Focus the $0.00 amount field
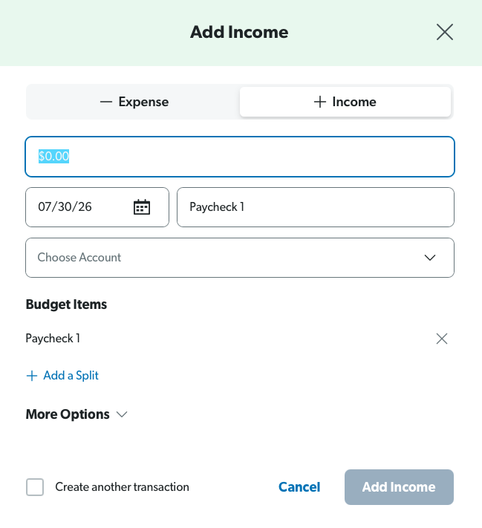 click(240, 157)
